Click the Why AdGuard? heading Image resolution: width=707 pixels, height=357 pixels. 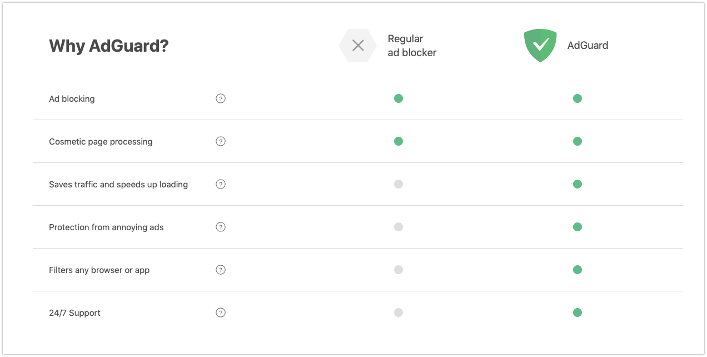[x=108, y=46]
